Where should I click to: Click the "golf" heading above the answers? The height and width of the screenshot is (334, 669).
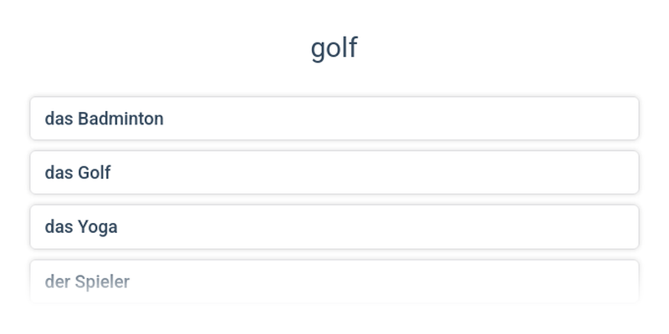(x=334, y=48)
